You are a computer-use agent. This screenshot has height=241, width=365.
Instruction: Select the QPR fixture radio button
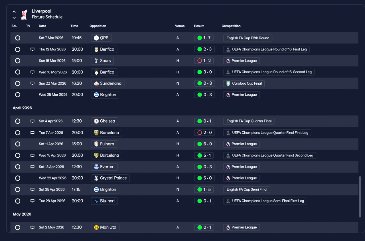click(18, 38)
